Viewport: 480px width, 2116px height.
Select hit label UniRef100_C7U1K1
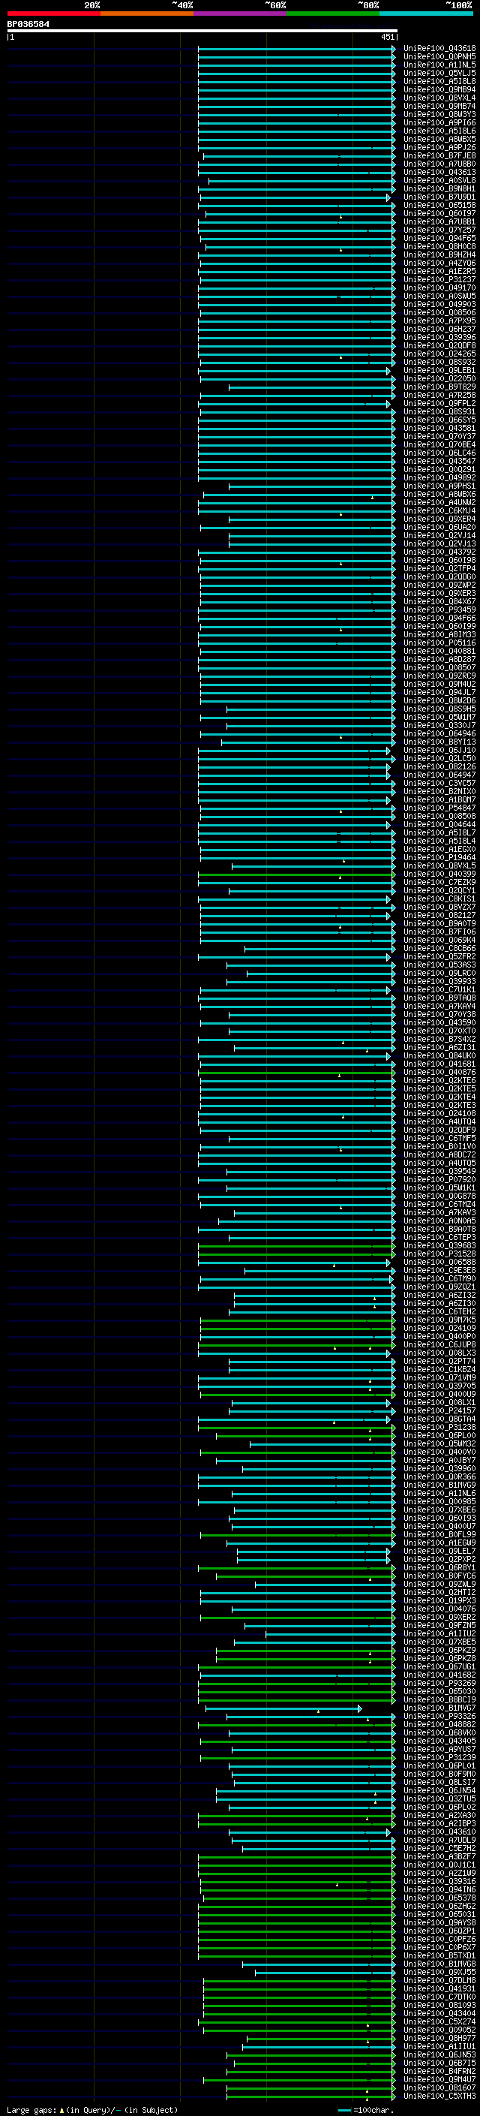click(439, 990)
